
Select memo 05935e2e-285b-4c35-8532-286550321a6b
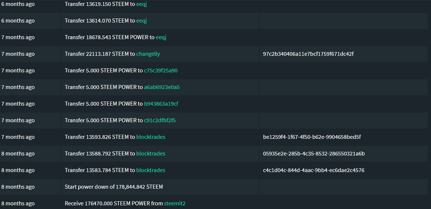tap(314, 153)
